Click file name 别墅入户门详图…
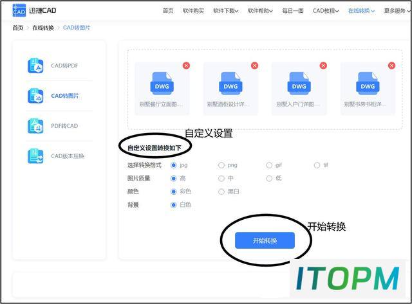The width and height of the screenshot is (412, 304). 298,104
